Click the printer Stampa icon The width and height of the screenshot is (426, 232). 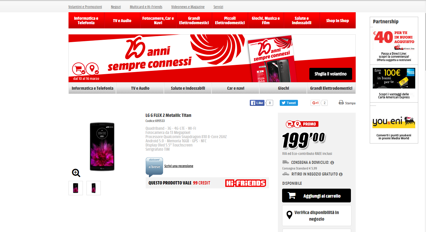(341, 103)
